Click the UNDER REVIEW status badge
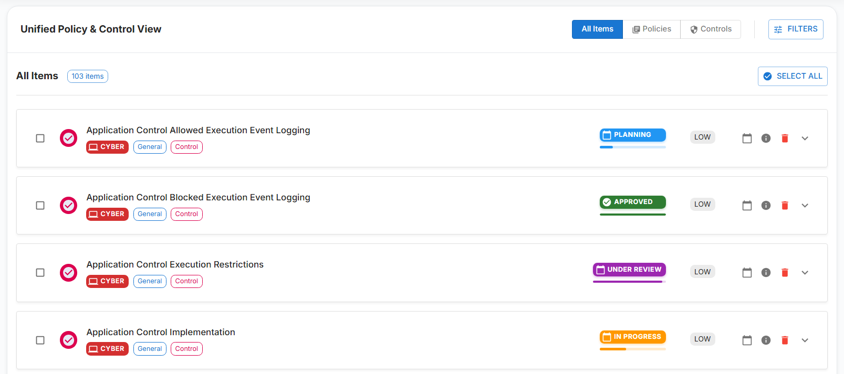This screenshot has height=374, width=844. pos(629,270)
